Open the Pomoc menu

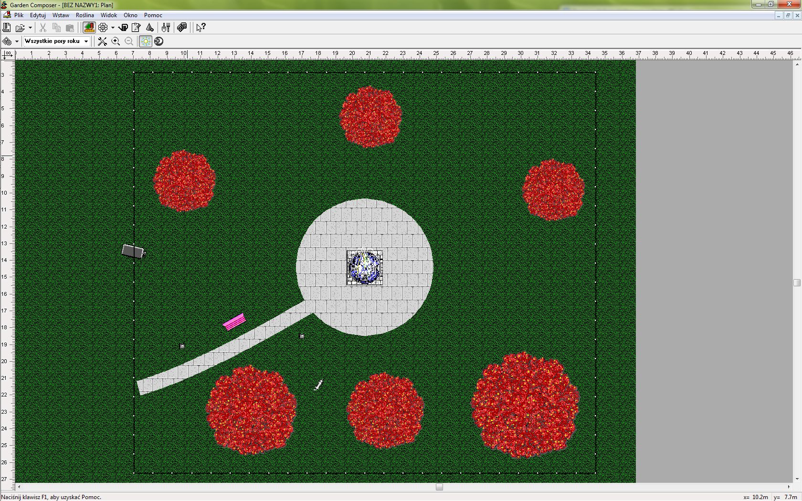[153, 15]
